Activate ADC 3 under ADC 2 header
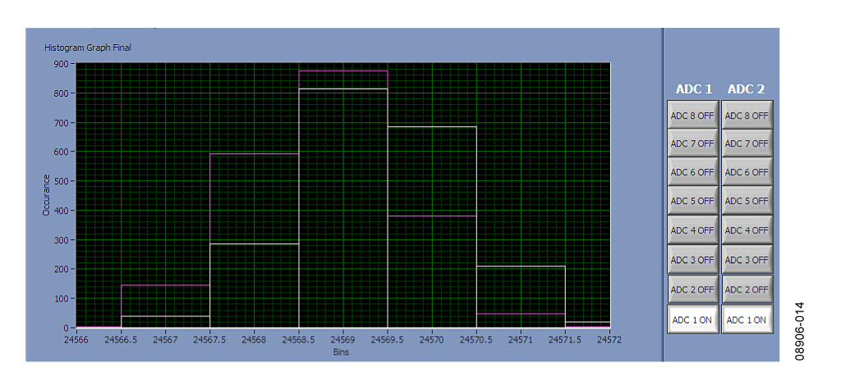This screenshot has width=841, height=390. point(747,261)
